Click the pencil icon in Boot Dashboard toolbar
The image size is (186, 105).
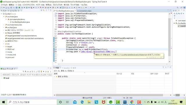pyautogui.click(x=37, y=71)
